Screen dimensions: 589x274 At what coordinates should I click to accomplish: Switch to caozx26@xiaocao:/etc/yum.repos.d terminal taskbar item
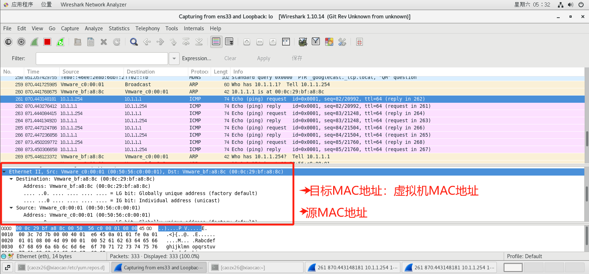tap(62, 268)
